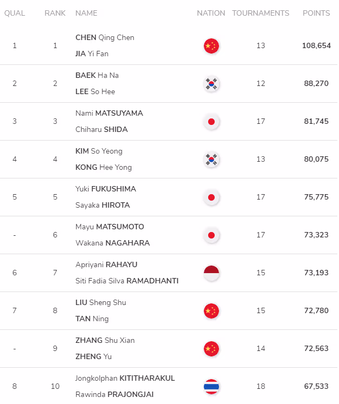Click the QUAL column header
This screenshot has height=404, width=339.
(15, 13)
